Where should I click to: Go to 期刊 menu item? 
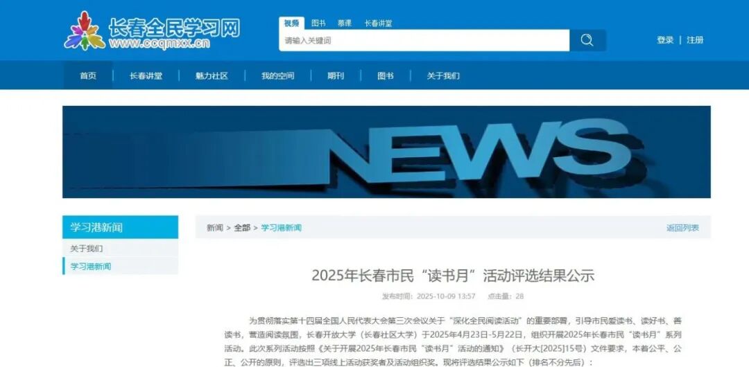336,75
